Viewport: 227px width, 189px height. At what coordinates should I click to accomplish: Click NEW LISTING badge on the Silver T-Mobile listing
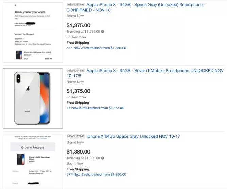(x=76, y=71)
